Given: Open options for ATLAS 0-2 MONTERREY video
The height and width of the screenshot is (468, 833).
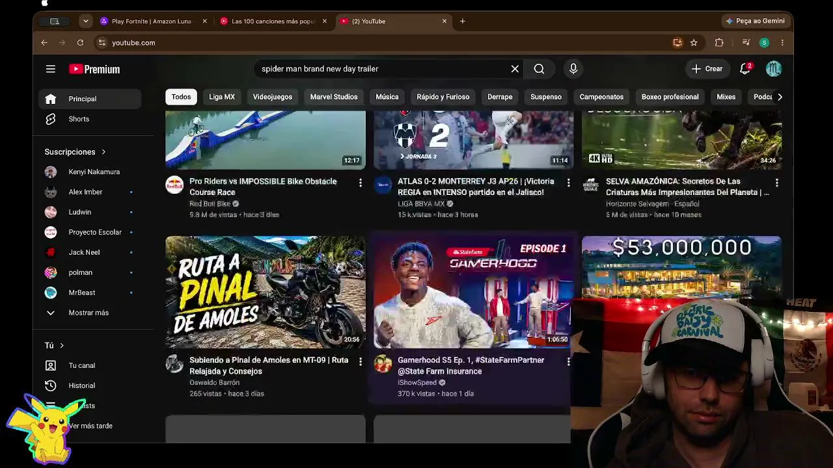Looking at the screenshot, I should click(x=568, y=183).
